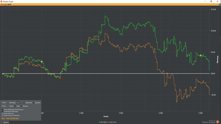Screen dimensions: 221x124
Task: Click the Net Won legend swatch
Action: pos(100,122)
